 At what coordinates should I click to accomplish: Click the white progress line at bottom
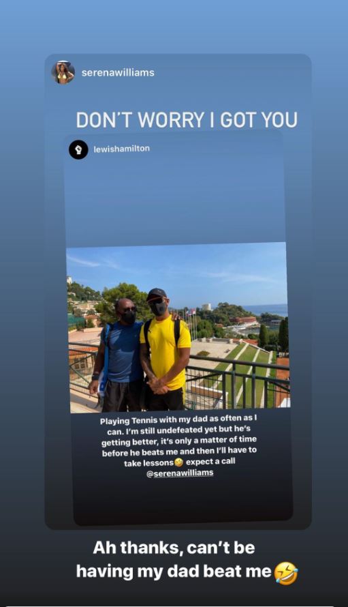coord(174,606)
